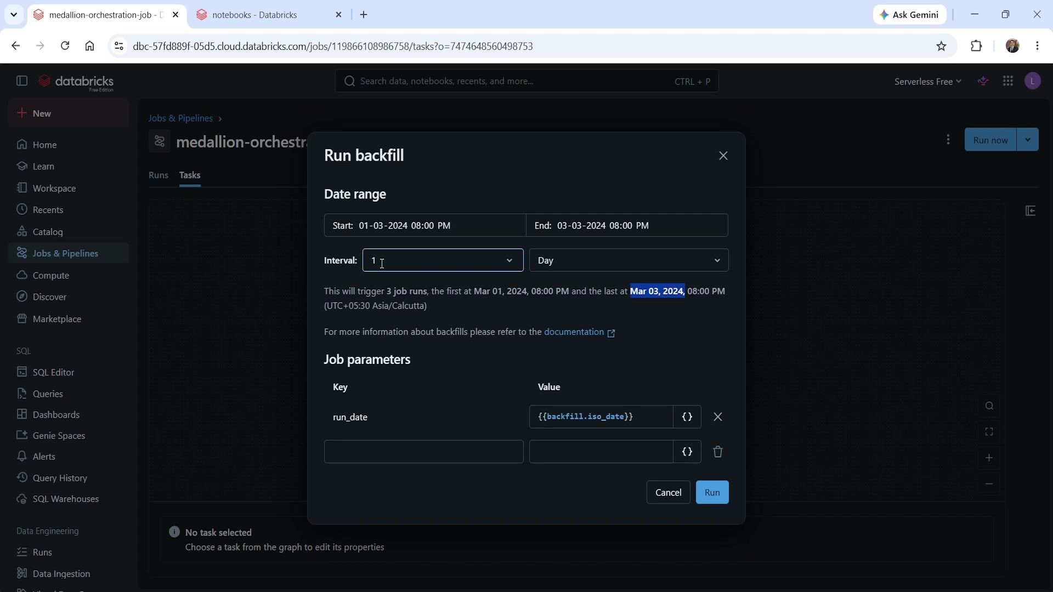Click Ask Gemini button
The height and width of the screenshot is (592, 1053).
[909, 15]
